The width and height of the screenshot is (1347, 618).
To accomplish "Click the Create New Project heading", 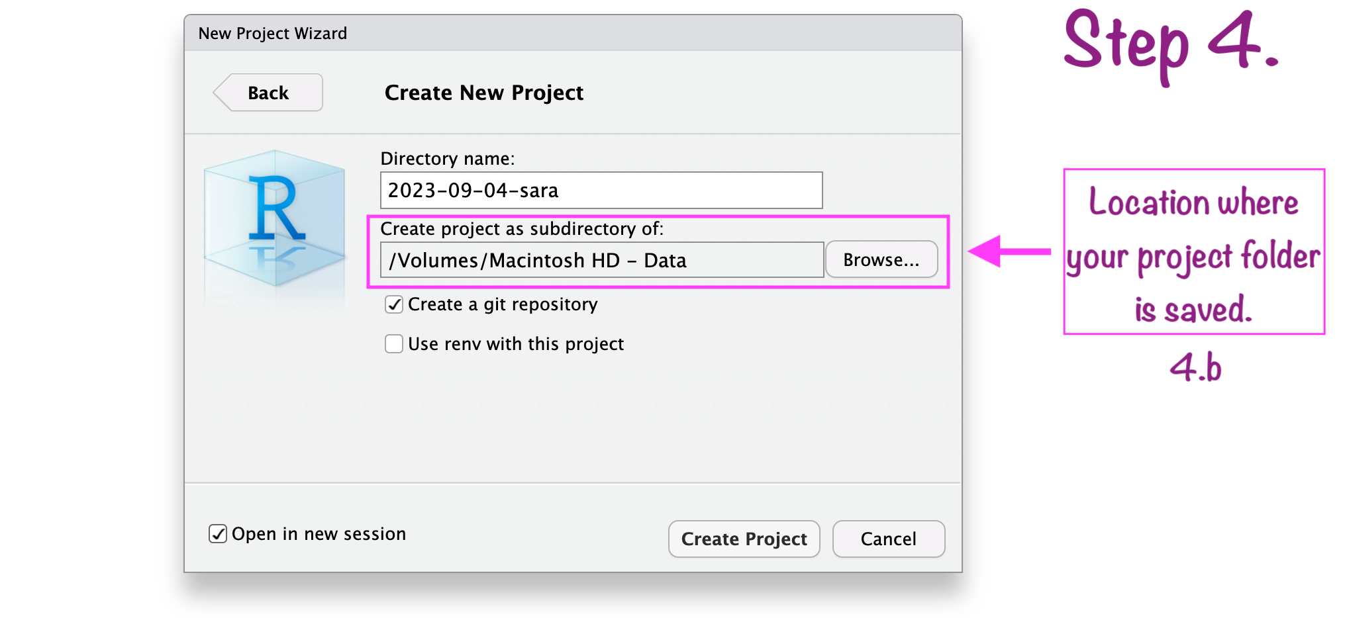I will (x=483, y=93).
